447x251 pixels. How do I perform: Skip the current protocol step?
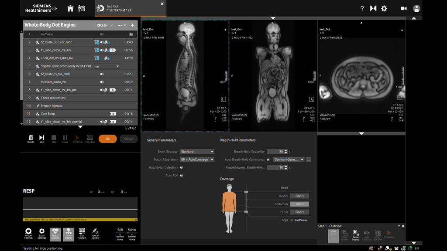point(42,138)
